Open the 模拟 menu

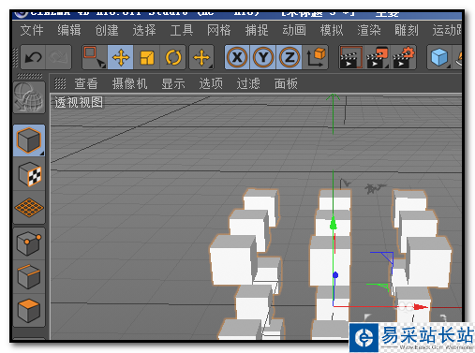[332, 31]
